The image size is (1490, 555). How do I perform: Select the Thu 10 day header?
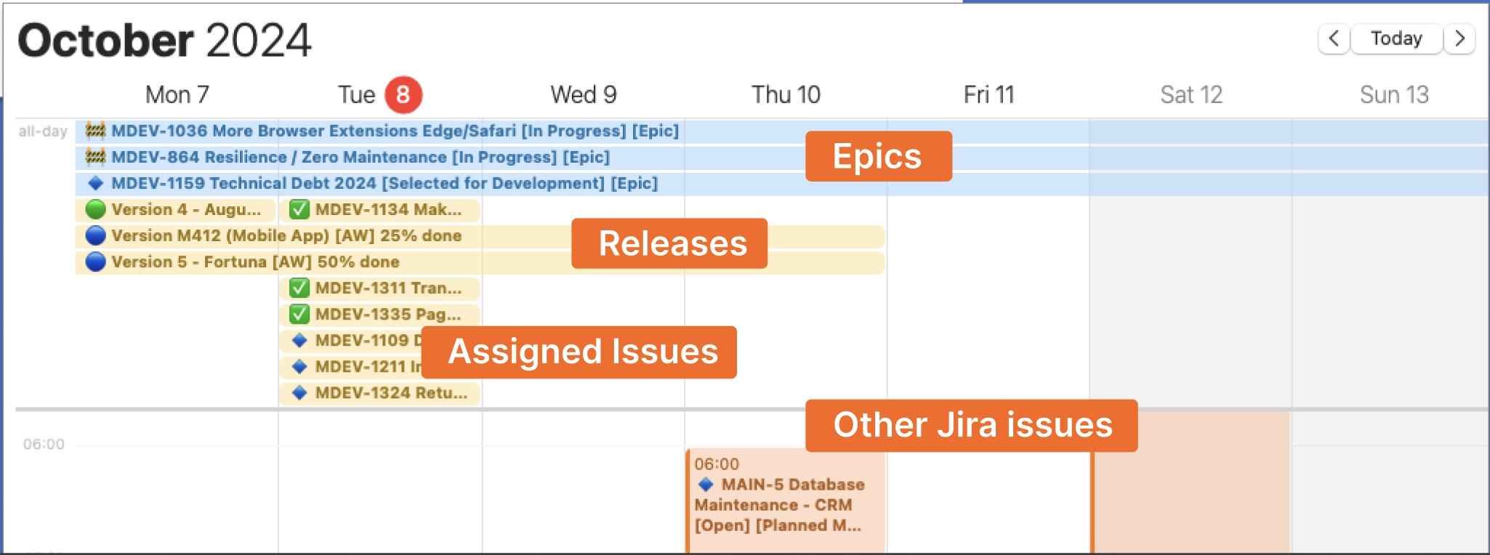(x=786, y=94)
